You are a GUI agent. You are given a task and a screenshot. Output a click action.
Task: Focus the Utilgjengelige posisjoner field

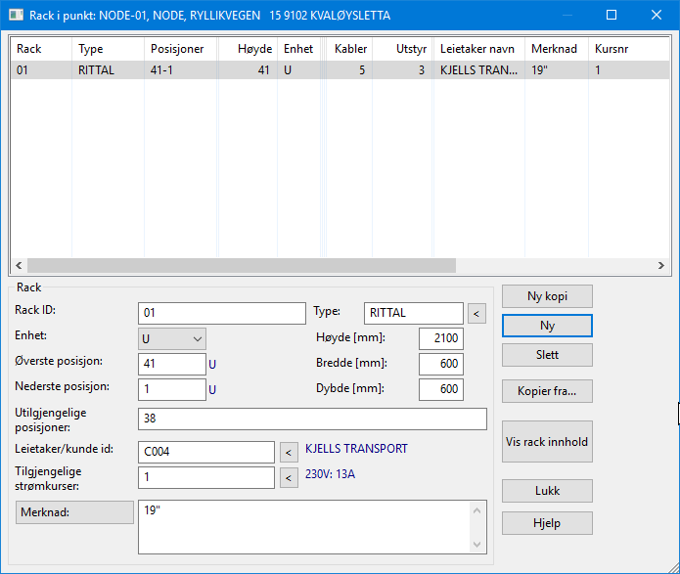click(312, 419)
